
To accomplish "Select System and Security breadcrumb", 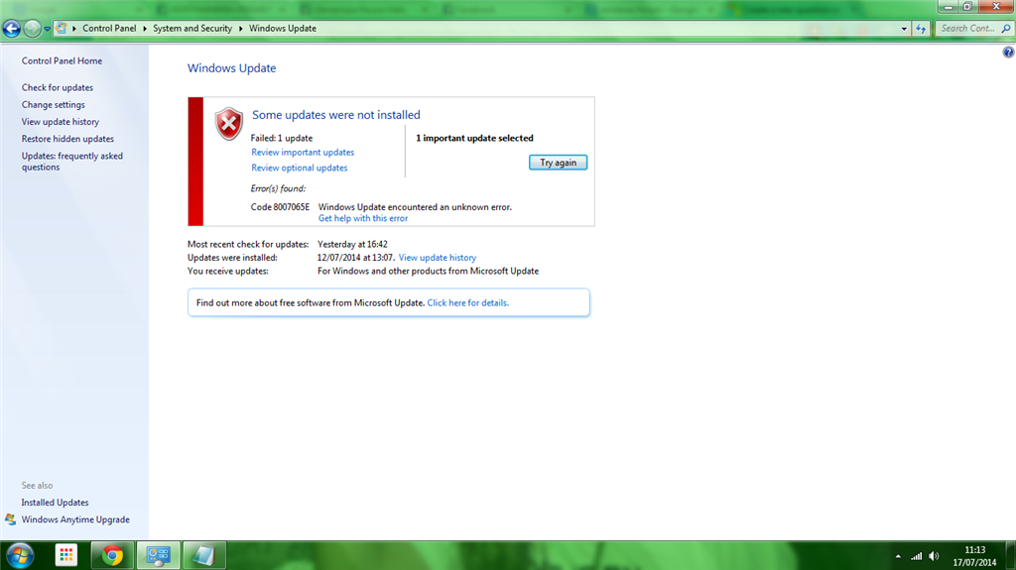I will click(192, 29).
